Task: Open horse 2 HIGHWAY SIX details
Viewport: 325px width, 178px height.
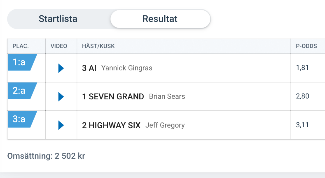Action: pyautogui.click(x=111, y=125)
